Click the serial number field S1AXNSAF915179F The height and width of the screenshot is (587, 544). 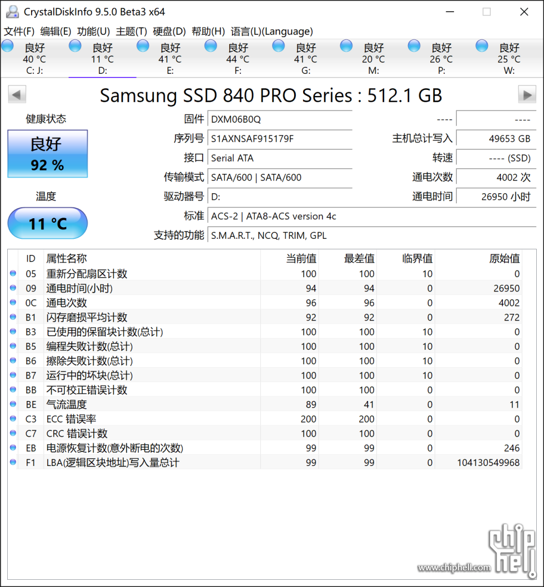tap(280, 139)
